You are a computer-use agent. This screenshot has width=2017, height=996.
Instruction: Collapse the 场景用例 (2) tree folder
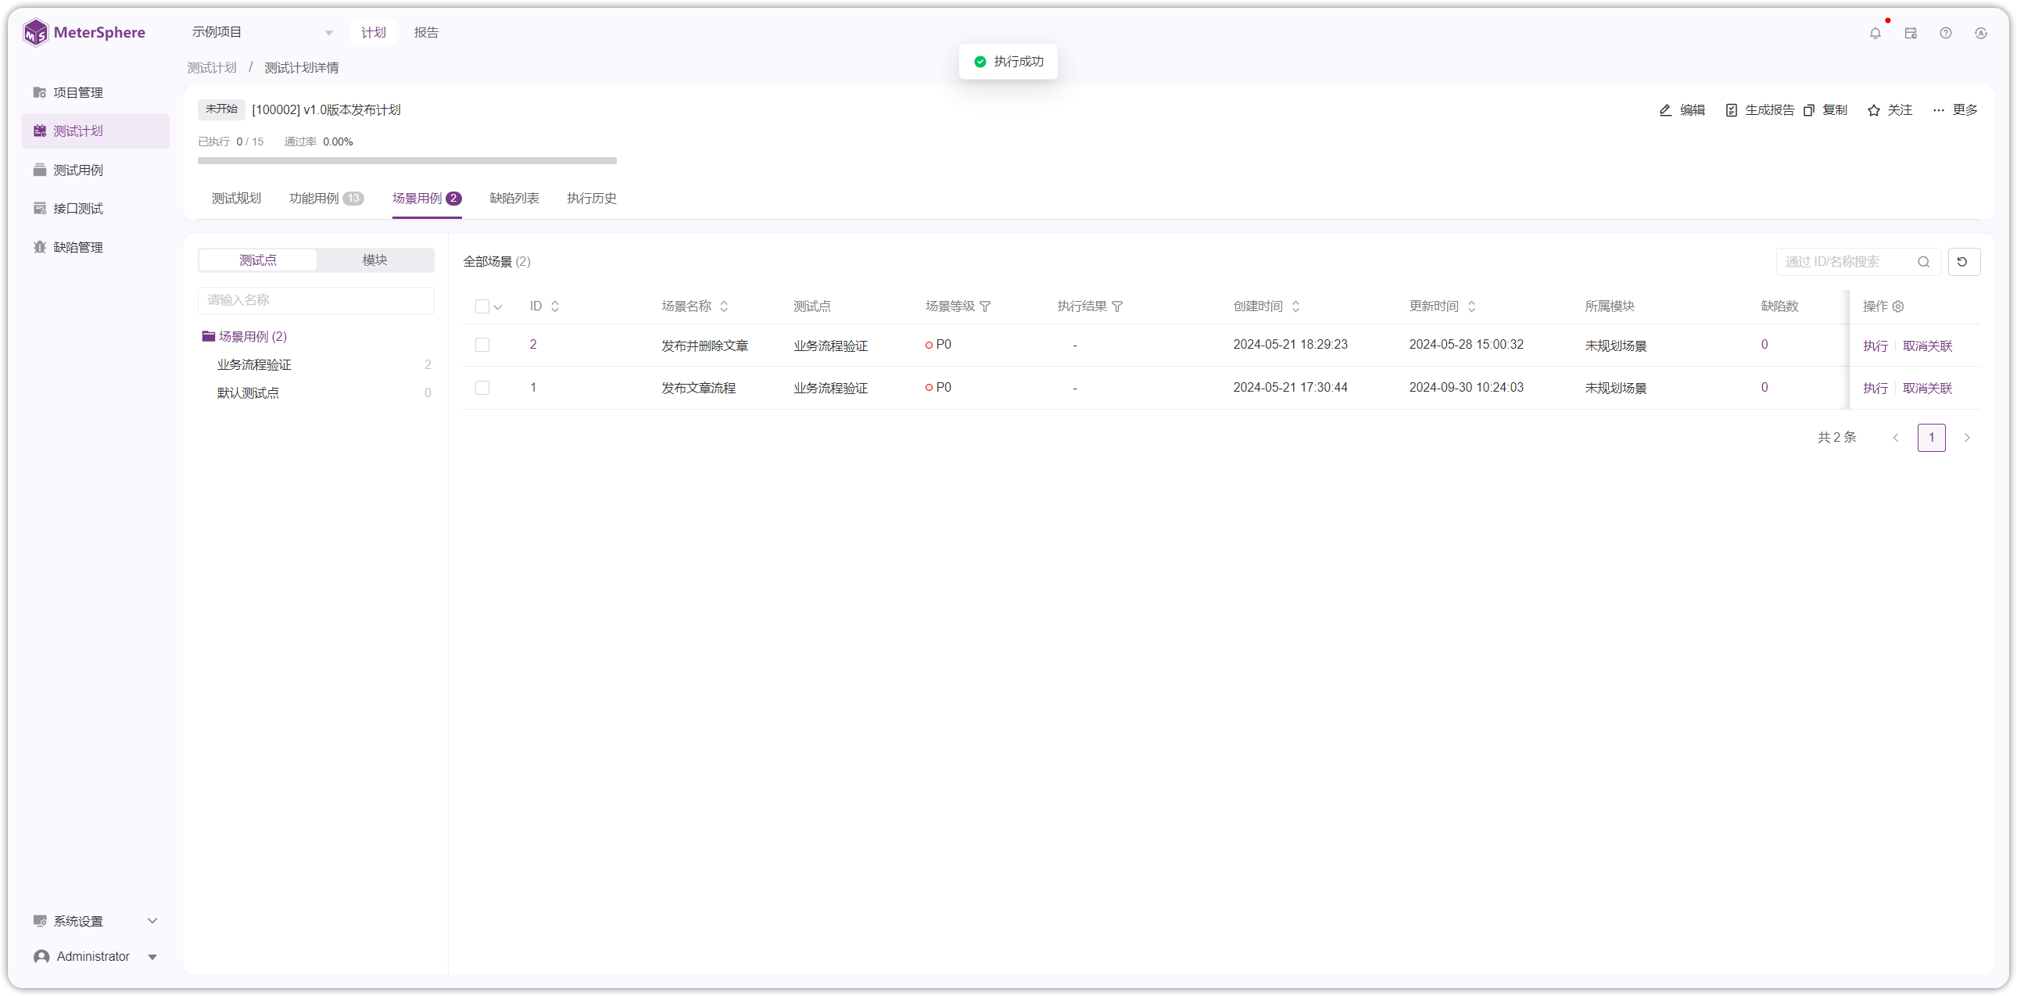coord(208,337)
